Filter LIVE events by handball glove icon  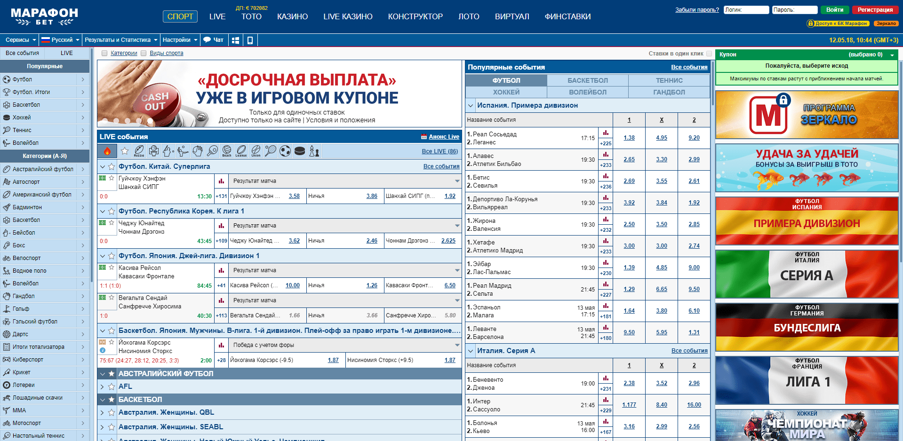coord(198,151)
